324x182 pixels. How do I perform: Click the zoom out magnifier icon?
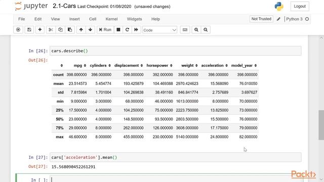point(206,30)
